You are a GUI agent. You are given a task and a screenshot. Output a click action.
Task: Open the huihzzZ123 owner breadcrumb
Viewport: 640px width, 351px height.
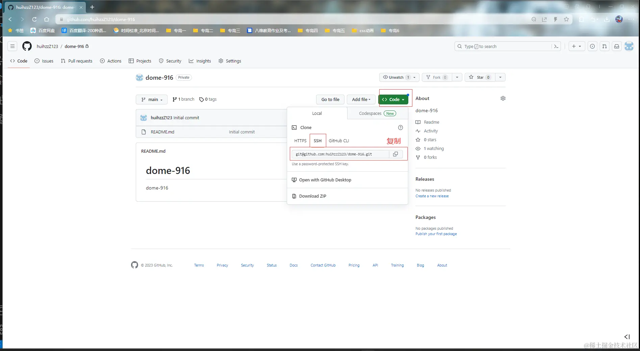click(x=47, y=46)
